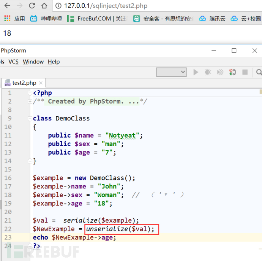Click the browser back arrow
This screenshot has width=262, height=261.
(x=8, y=6)
